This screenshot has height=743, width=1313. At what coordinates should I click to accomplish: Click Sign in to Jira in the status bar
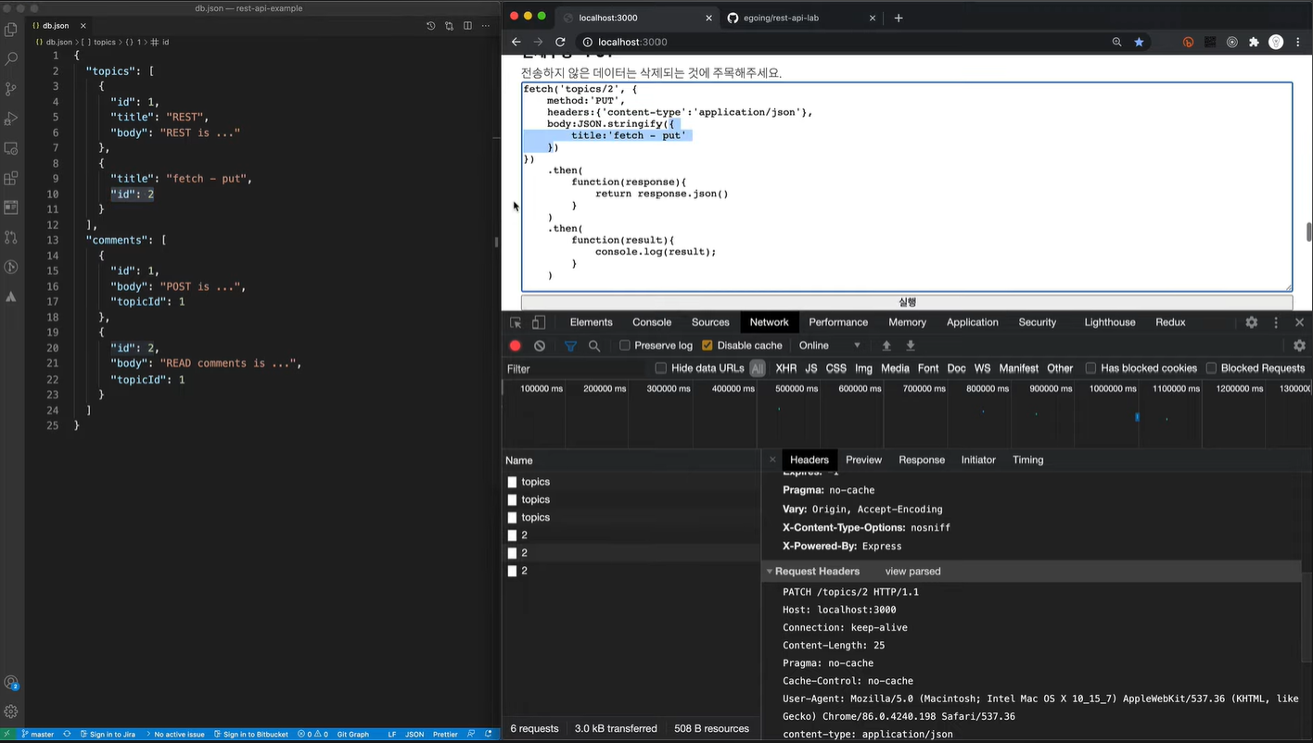[x=108, y=735]
